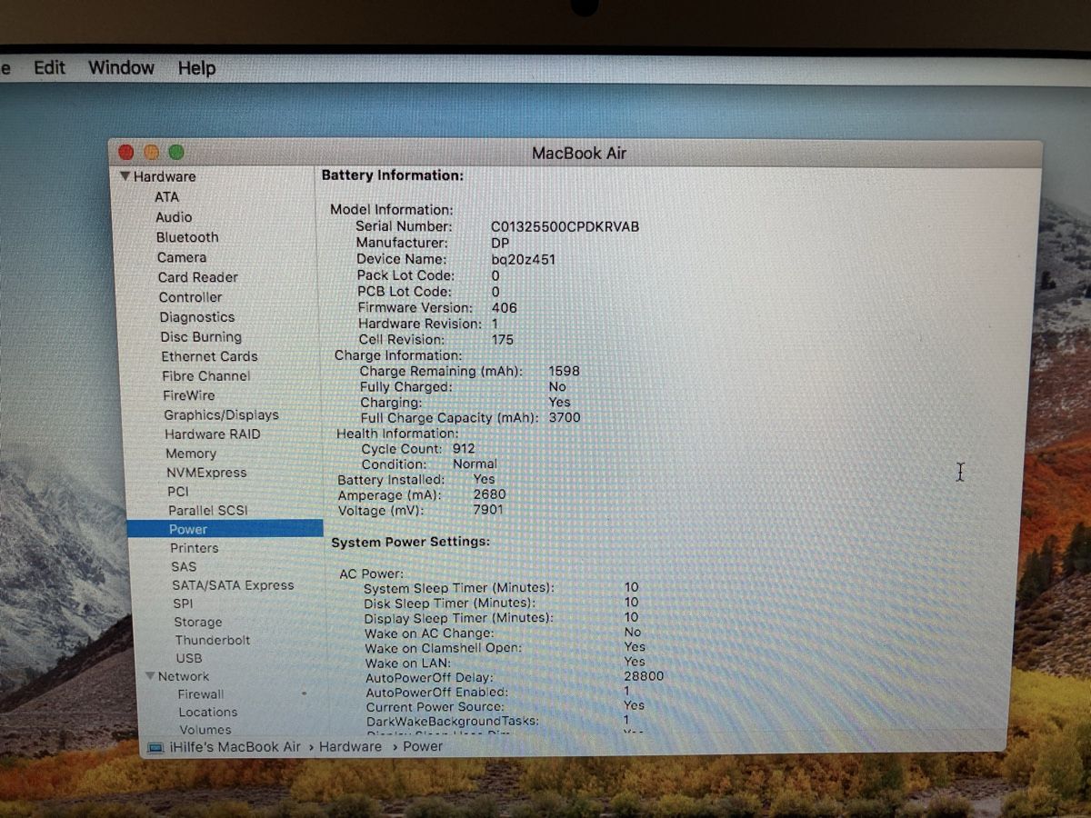Image resolution: width=1091 pixels, height=818 pixels.
Task: Select Diagnostics in the sidebar
Action: pos(197,317)
